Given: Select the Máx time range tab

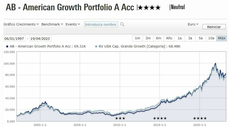Looking at the screenshot, I should pos(222,38).
